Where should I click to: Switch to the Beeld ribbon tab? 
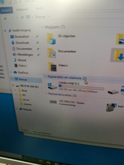tap(40, 8)
